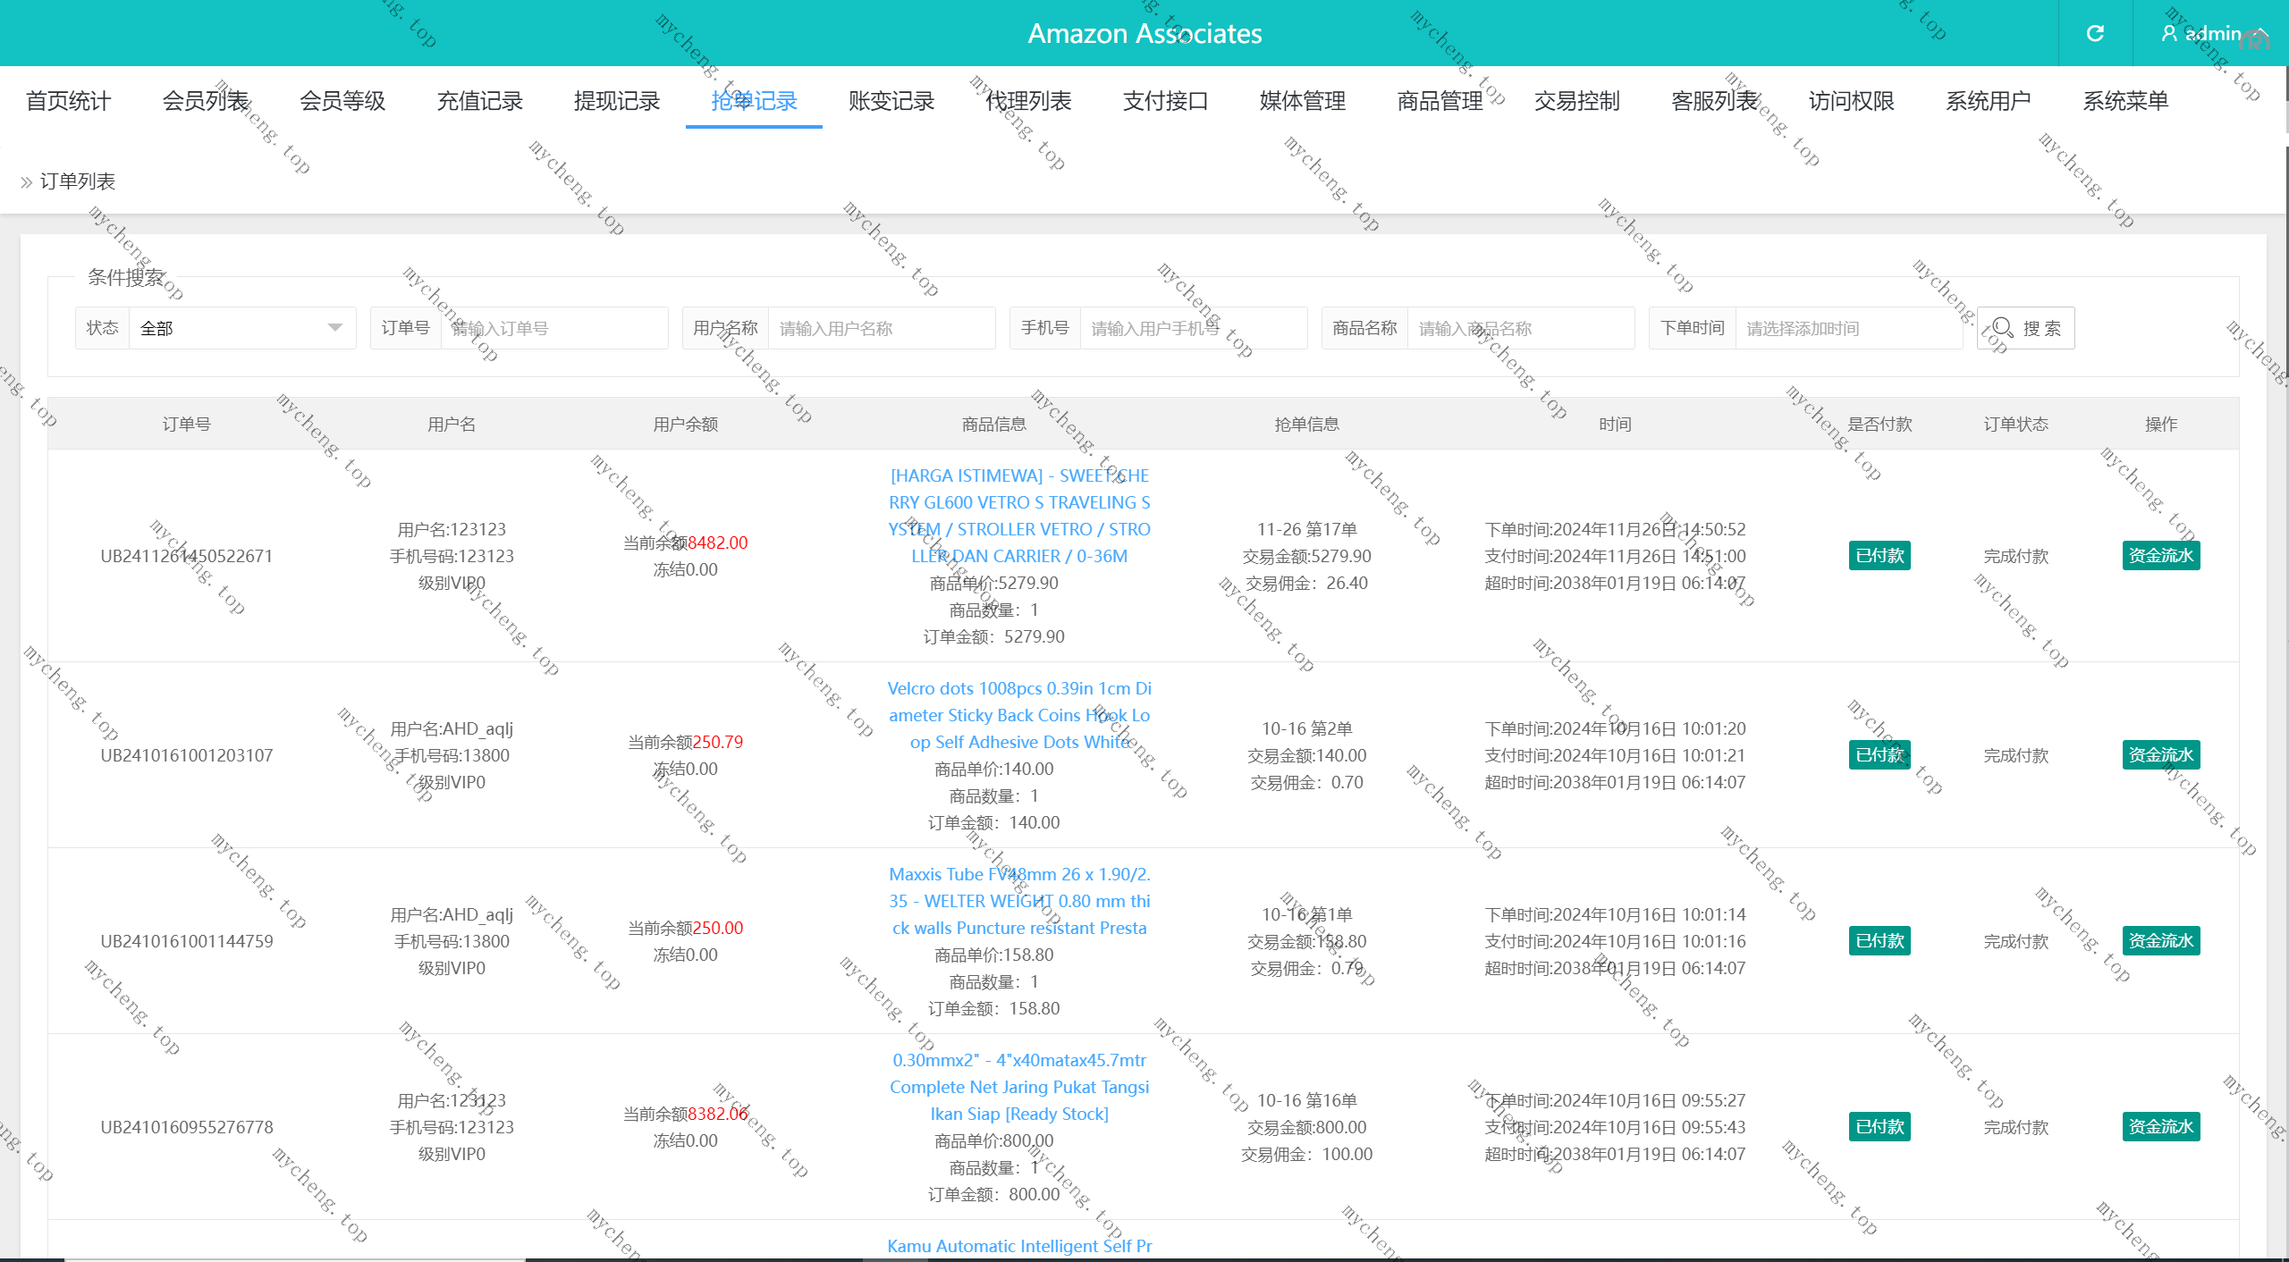Viewport: 2289px width, 1262px height.
Task: Switch to the 会员列表 tab
Action: click(206, 101)
